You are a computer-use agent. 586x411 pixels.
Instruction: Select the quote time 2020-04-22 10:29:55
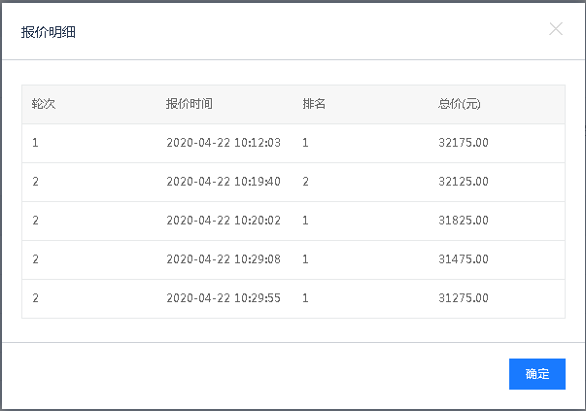pyautogui.click(x=224, y=298)
